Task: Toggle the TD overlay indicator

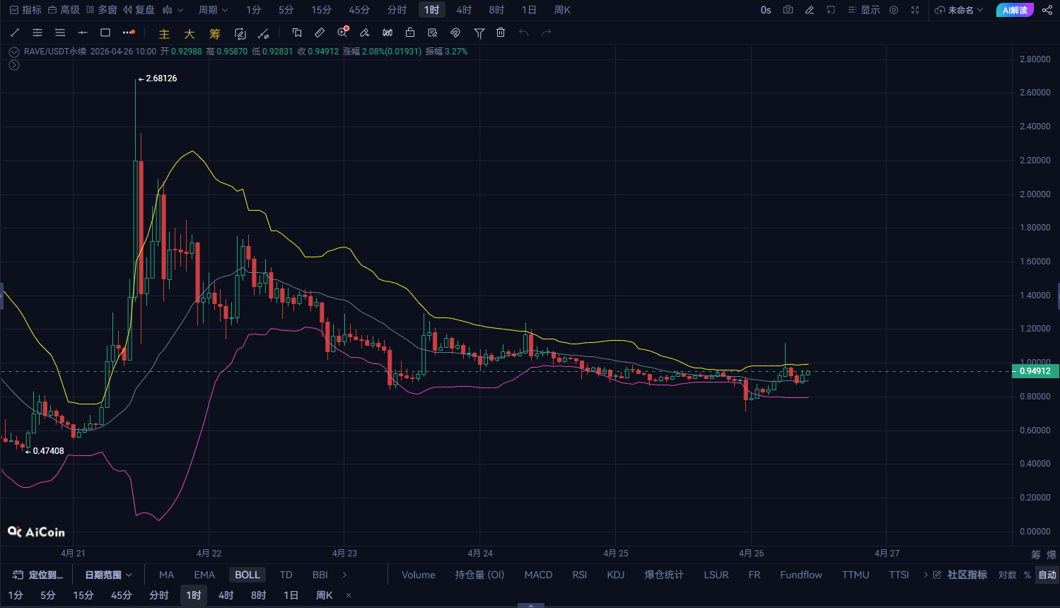Action: coord(286,575)
